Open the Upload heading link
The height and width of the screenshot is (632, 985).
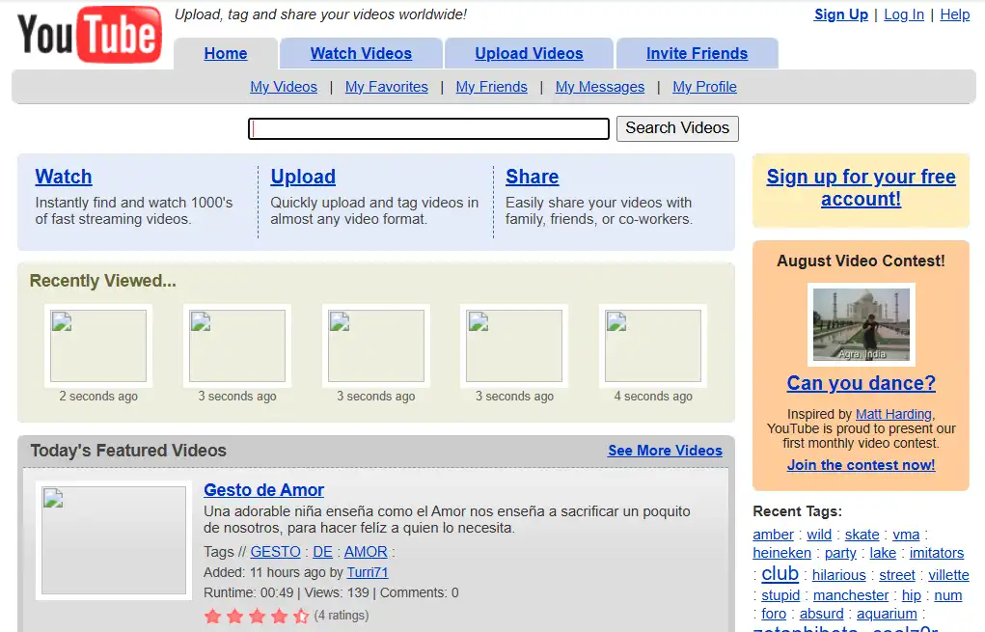pyautogui.click(x=303, y=177)
